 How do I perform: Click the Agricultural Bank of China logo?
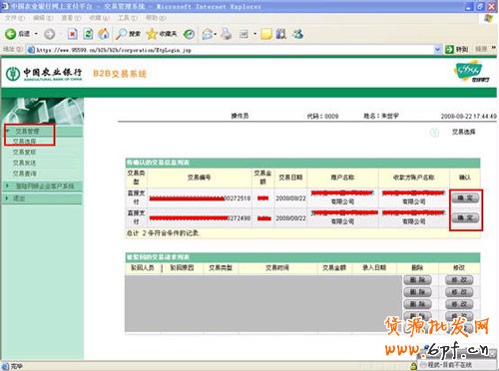[x=44, y=74]
